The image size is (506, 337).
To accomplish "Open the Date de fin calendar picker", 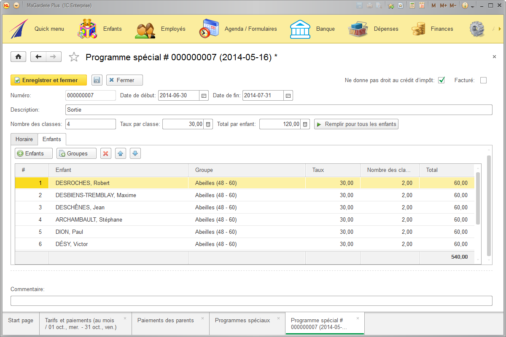I will (x=288, y=95).
